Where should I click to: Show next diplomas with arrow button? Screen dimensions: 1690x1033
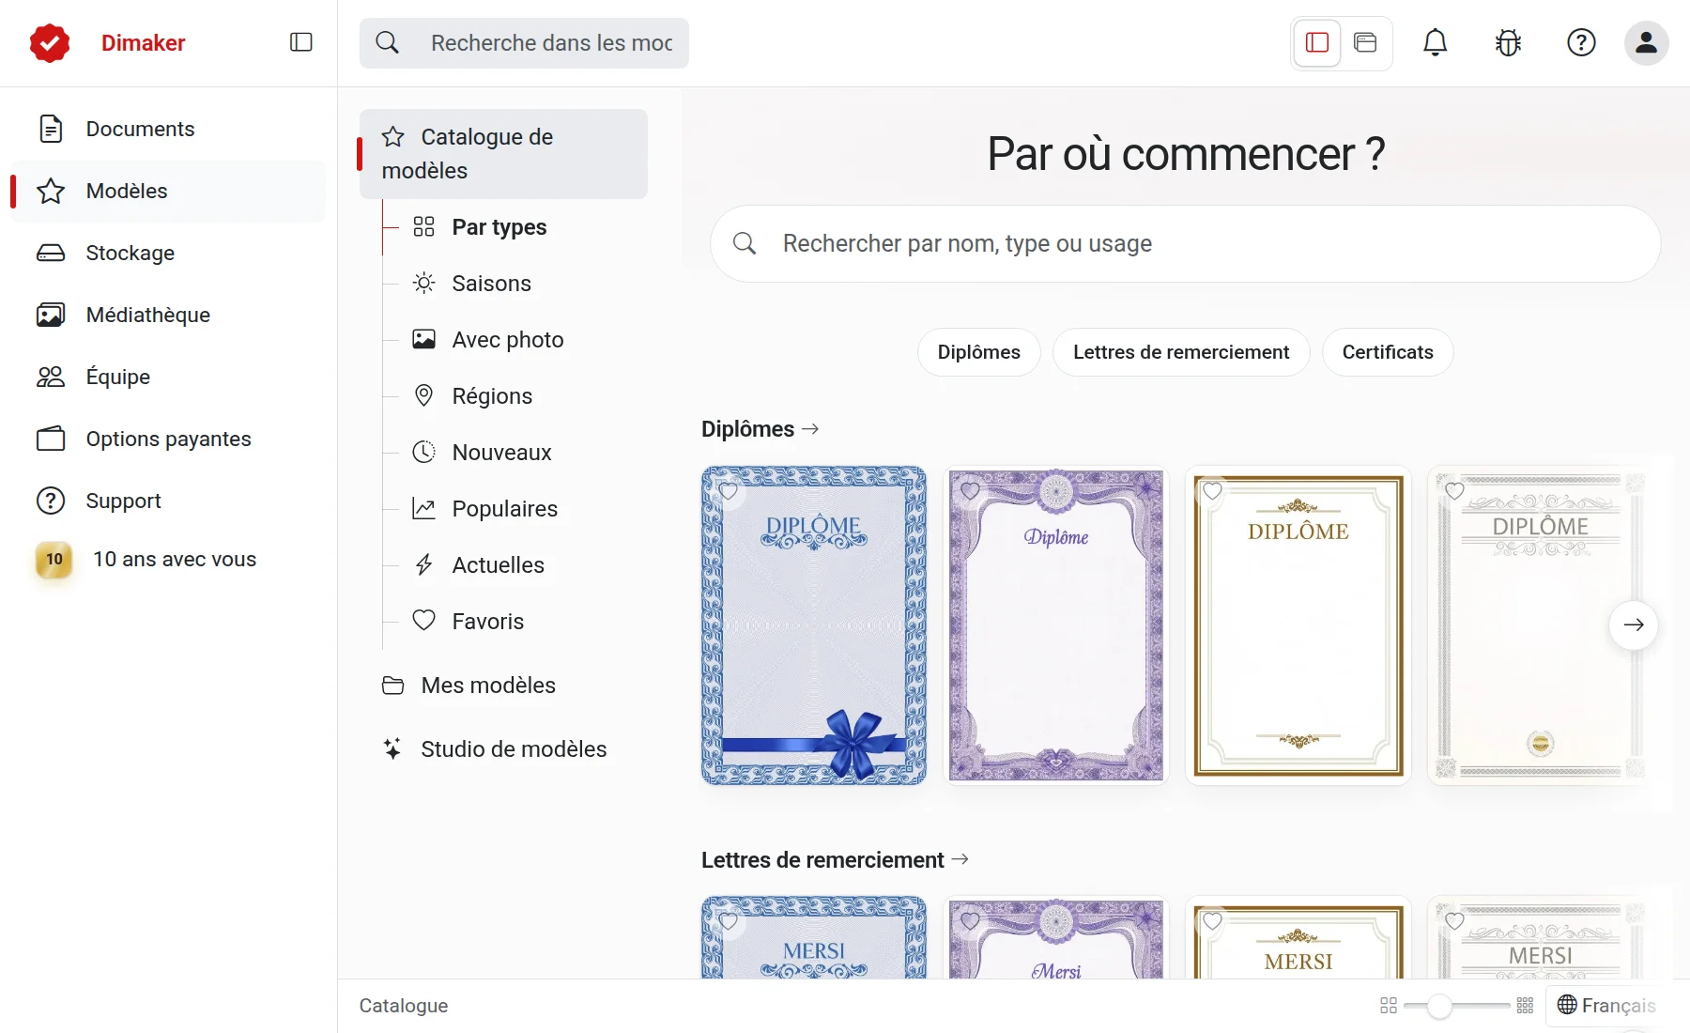point(1634,624)
